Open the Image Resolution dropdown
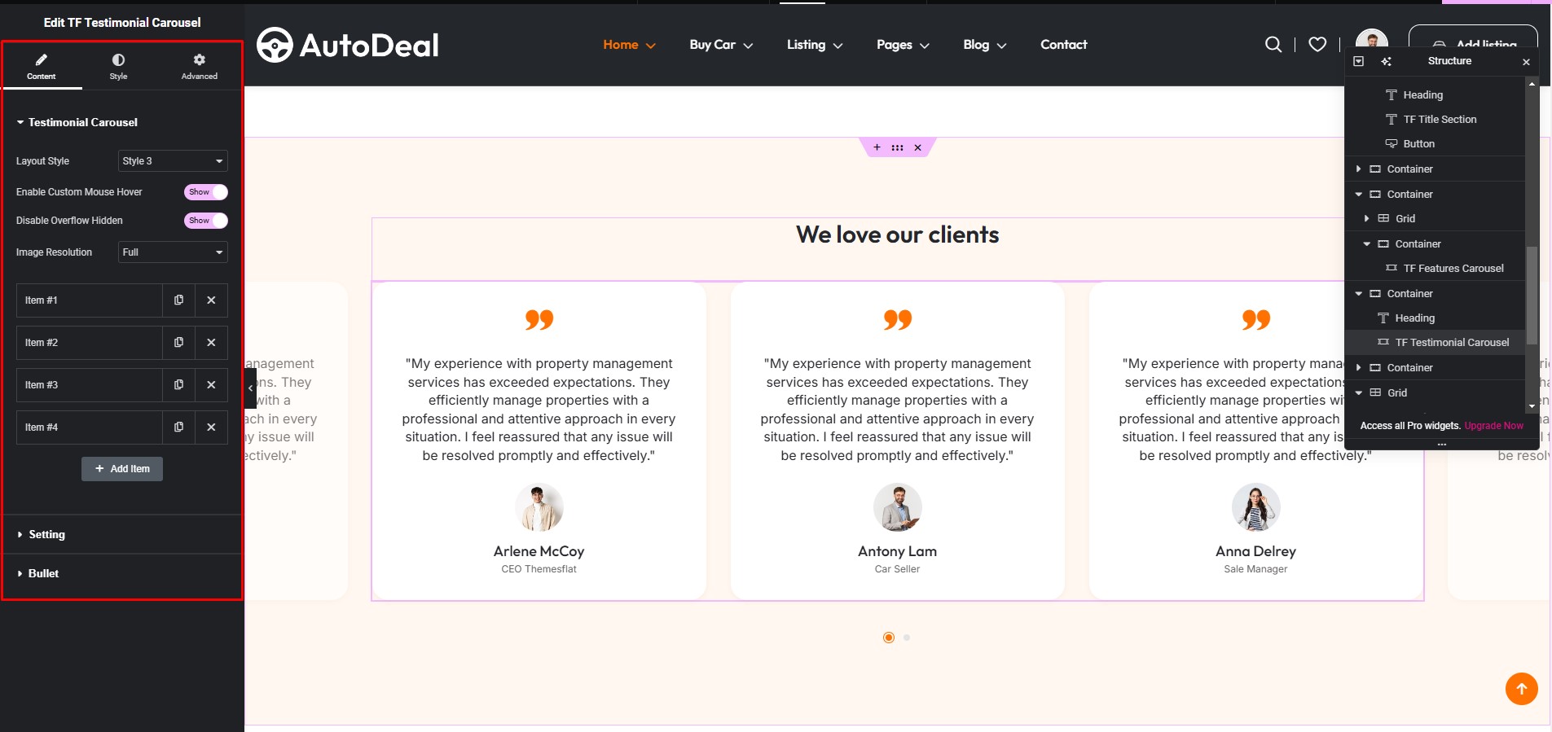1552x732 pixels. 173,252
